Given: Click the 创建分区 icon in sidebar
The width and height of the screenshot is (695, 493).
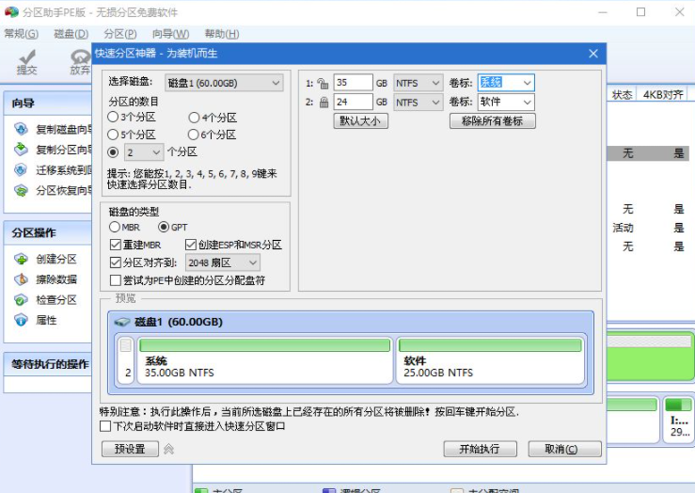Looking at the screenshot, I should [21, 259].
